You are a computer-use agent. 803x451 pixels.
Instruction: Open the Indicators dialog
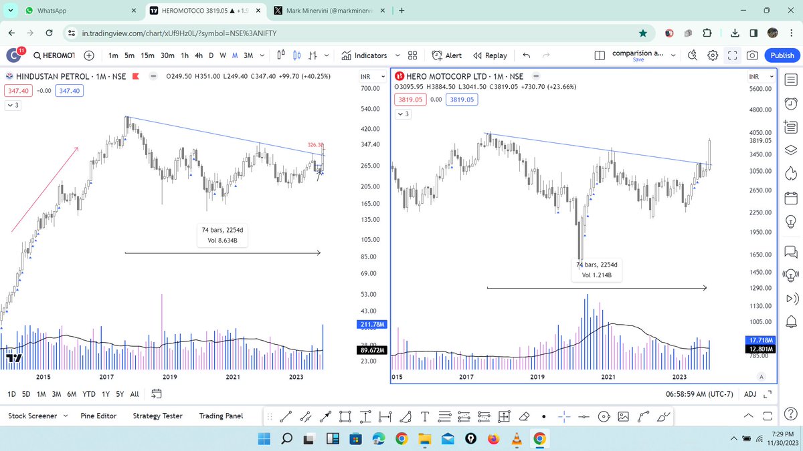pyautogui.click(x=364, y=55)
